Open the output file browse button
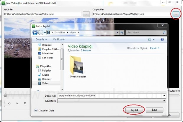Image resolution: width=183 pixels, height=122 pixels. (x=176, y=14)
